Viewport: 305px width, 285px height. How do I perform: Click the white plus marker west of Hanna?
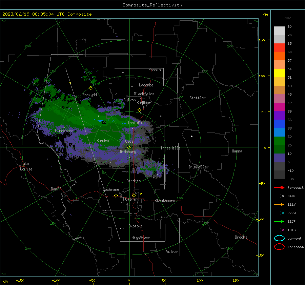191,136
